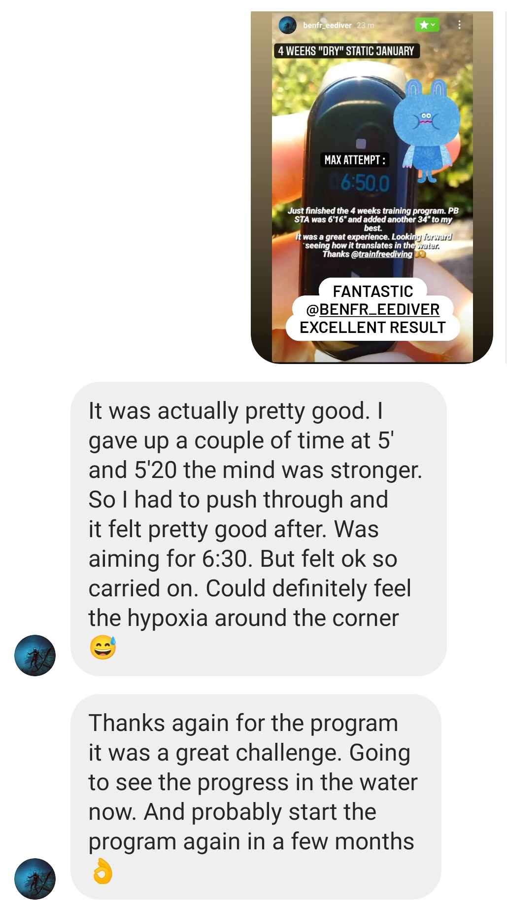This screenshot has height=913, width=507.
Task: Tap the 23 m story timestamp
Action: pos(365,25)
